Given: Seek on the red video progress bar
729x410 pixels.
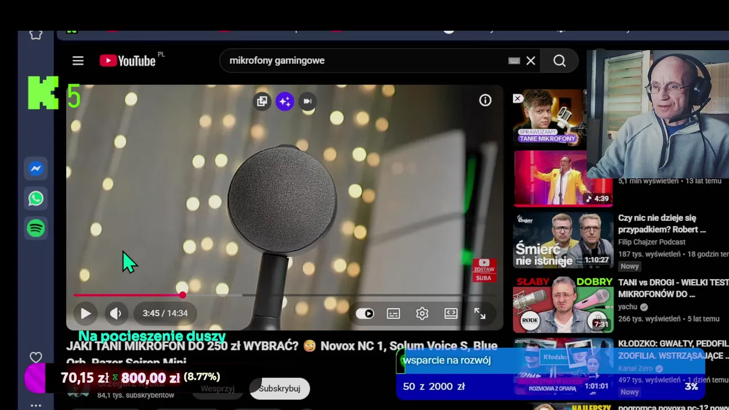Looking at the screenshot, I should coord(285,295).
